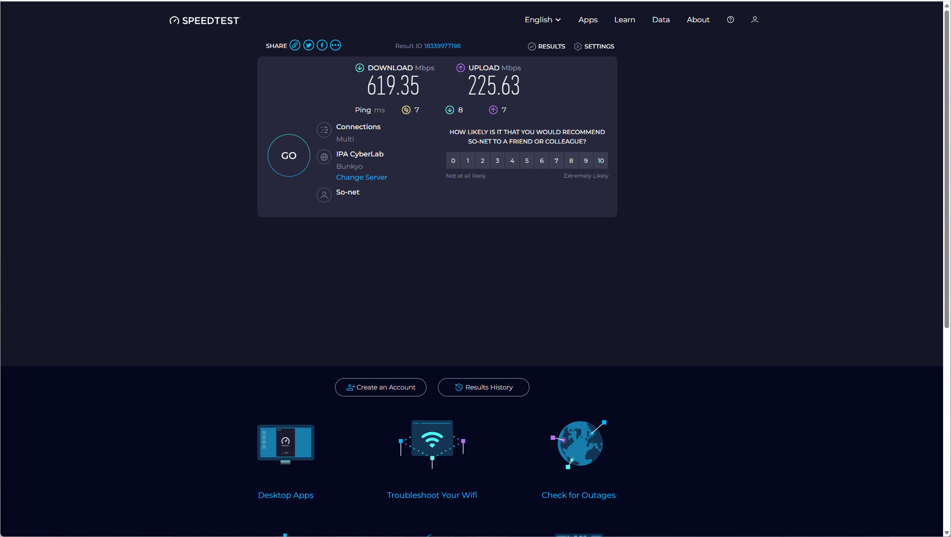Open the Learn menu item
The height and width of the screenshot is (537, 951).
(x=624, y=20)
